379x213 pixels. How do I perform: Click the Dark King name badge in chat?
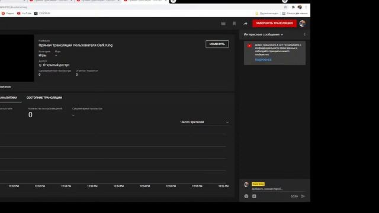point(258,184)
